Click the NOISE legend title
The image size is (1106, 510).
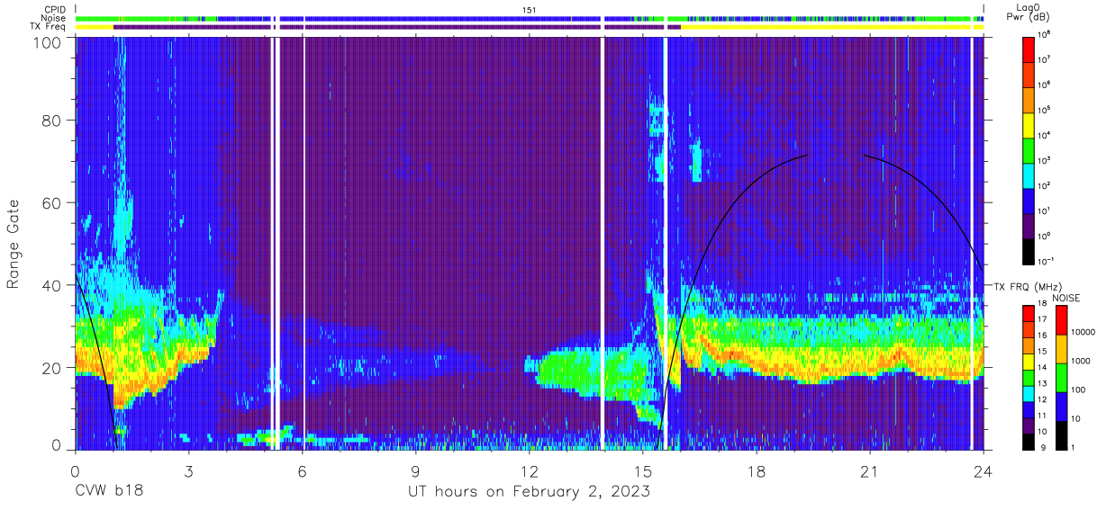(1065, 298)
